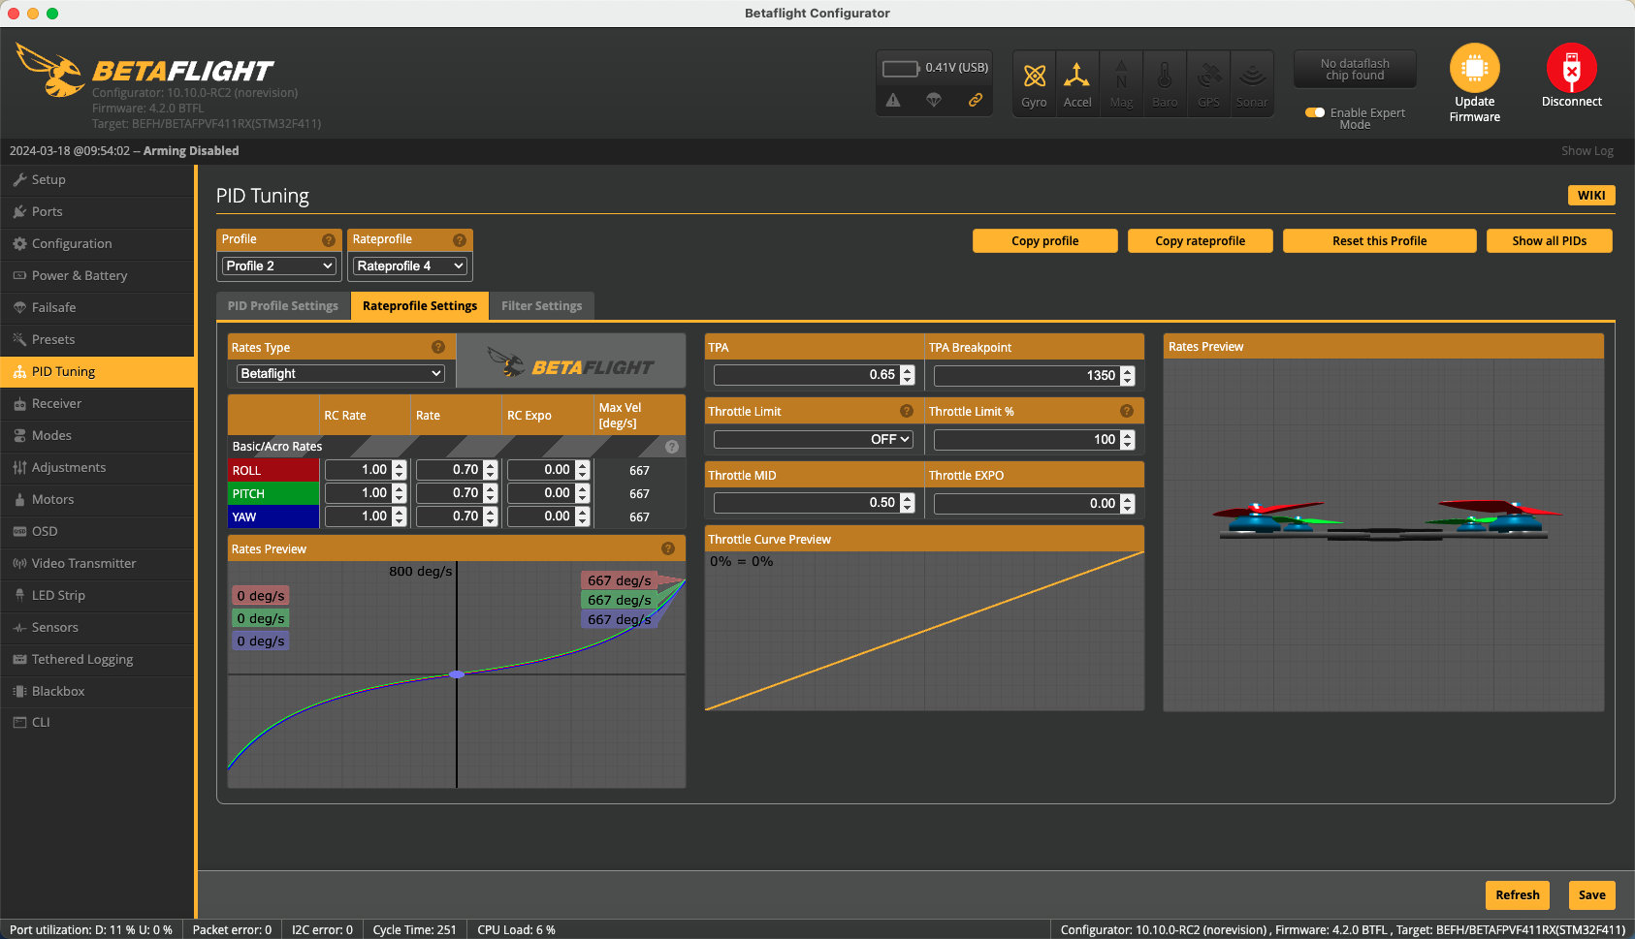The height and width of the screenshot is (939, 1635).
Task: Save the PID tuning settings
Action: pos(1592,895)
